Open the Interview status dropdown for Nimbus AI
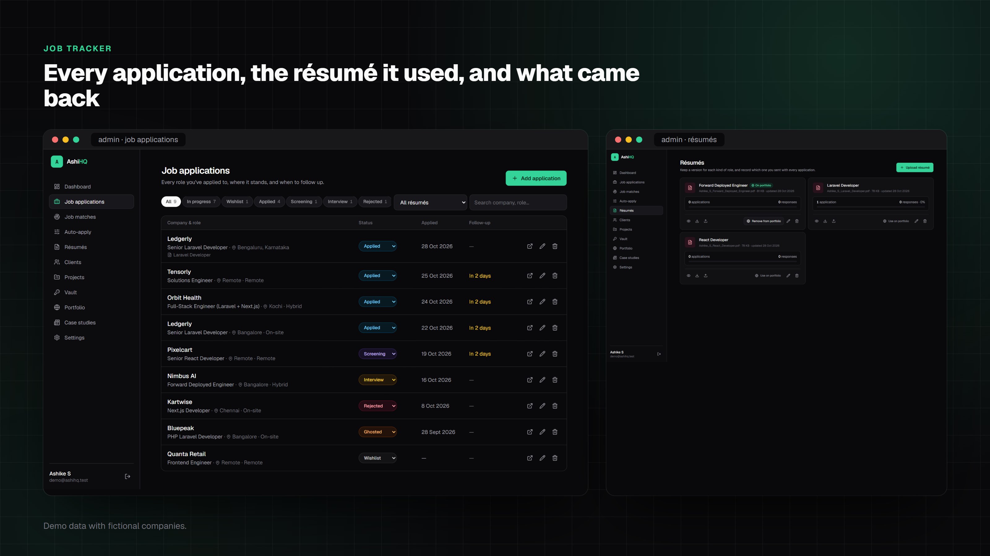Viewport: 990px width, 556px height. coord(377,380)
